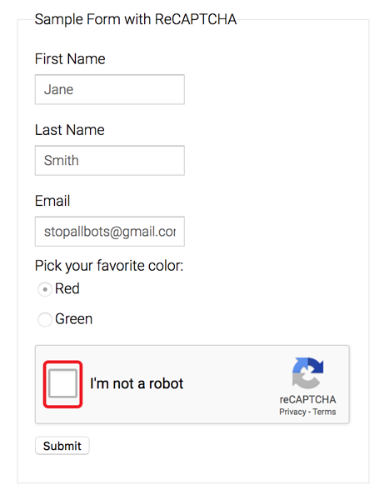Open the reCAPTCHA Terms link

(x=324, y=412)
